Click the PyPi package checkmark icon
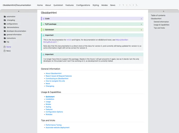179x133 pixels. pos(43,24)
